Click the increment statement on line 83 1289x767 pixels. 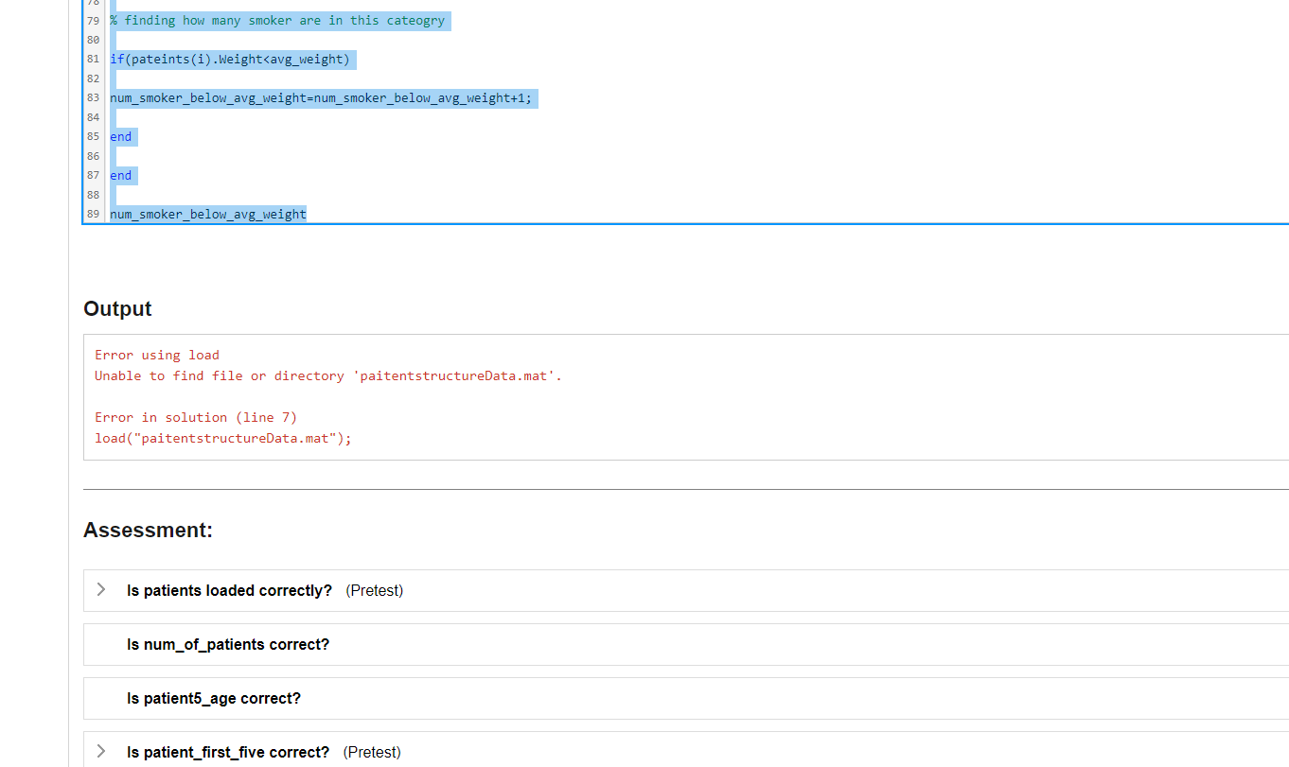(x=322, y=97)
